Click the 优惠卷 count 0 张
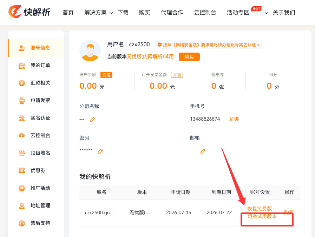This screenshot has width=315, height=237. [x=218, y=86]
